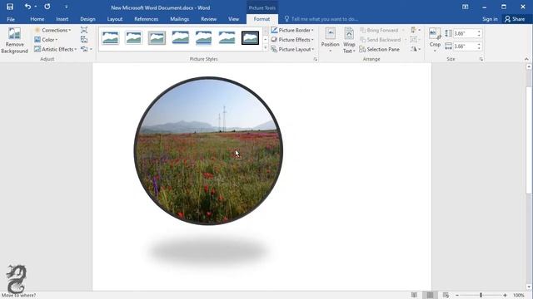Apply the fourth picture style thumbnail
Screen dimensions: 533x299
(180, 38)
